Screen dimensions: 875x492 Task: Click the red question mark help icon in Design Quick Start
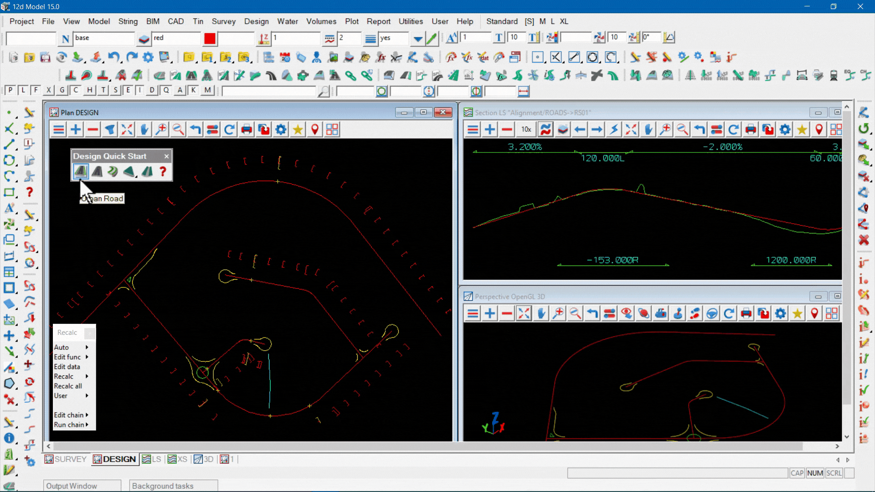click(x=163, y=172)
